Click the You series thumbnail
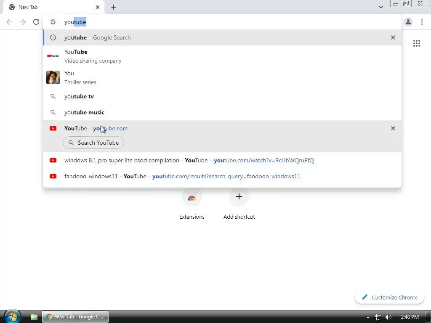 (53, 77)
